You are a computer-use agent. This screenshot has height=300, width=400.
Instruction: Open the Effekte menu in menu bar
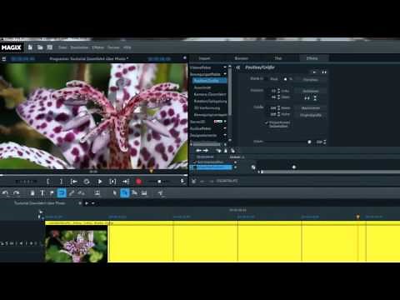98,47
